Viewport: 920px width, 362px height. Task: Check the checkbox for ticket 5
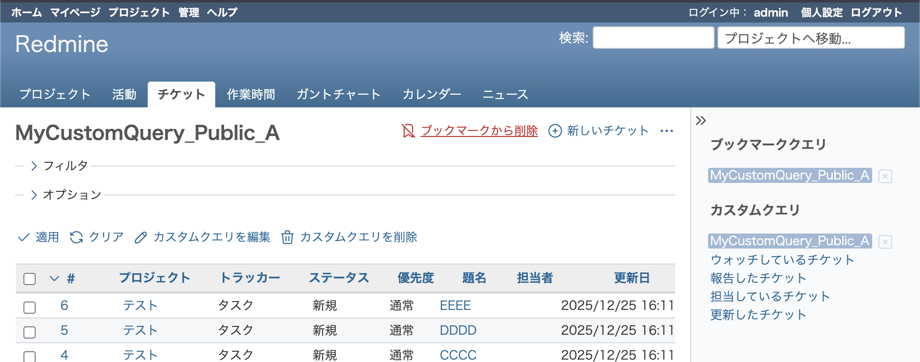[30, 332]
